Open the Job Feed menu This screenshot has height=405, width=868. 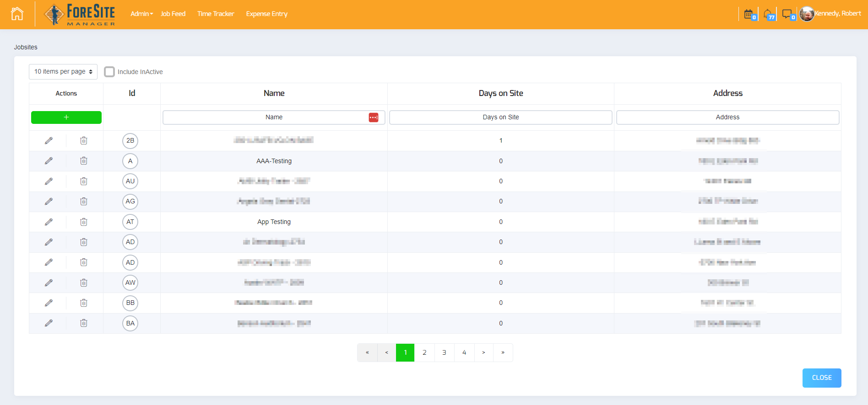[173, 14]
